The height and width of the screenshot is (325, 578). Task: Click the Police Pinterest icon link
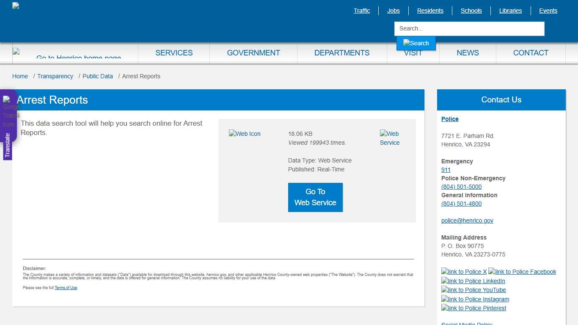[473, 308]
